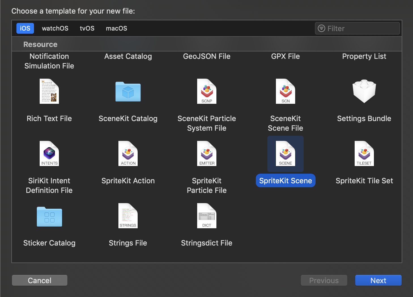Pick the ACTION SpriteKit Action icon
413x297 pixels.
128,154
